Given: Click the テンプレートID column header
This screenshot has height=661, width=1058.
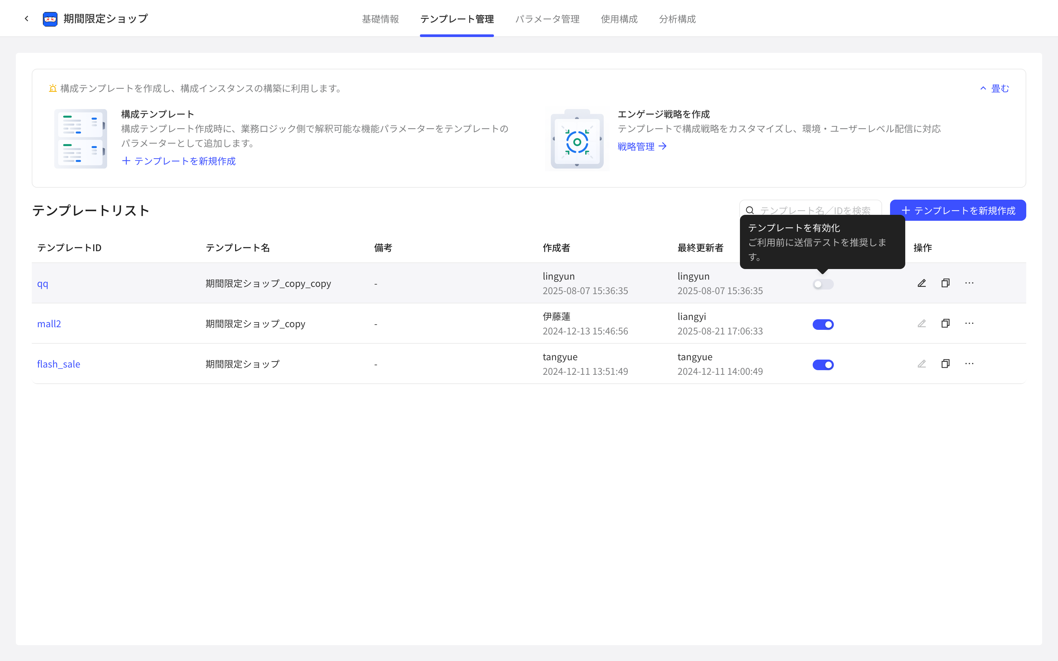Looking at the screenshot, I should (x=69, y=248).
